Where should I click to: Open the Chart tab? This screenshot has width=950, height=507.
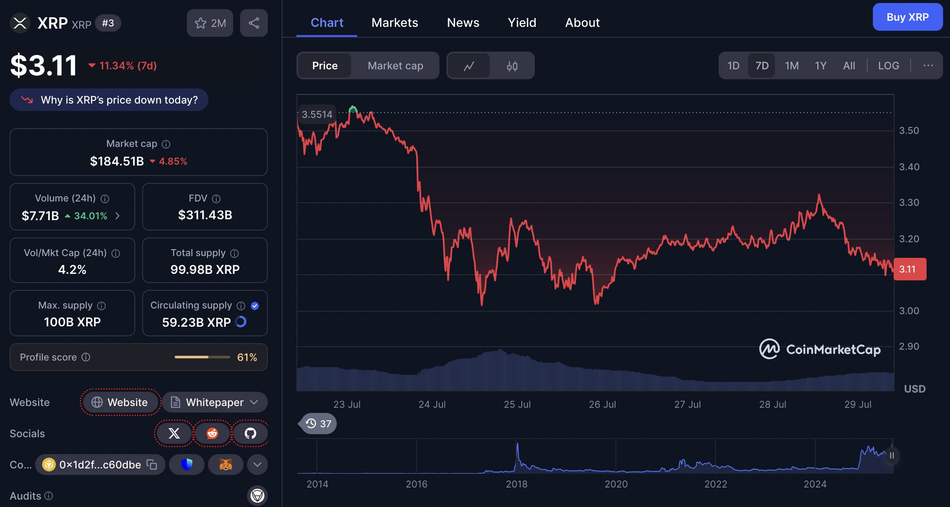327,23
